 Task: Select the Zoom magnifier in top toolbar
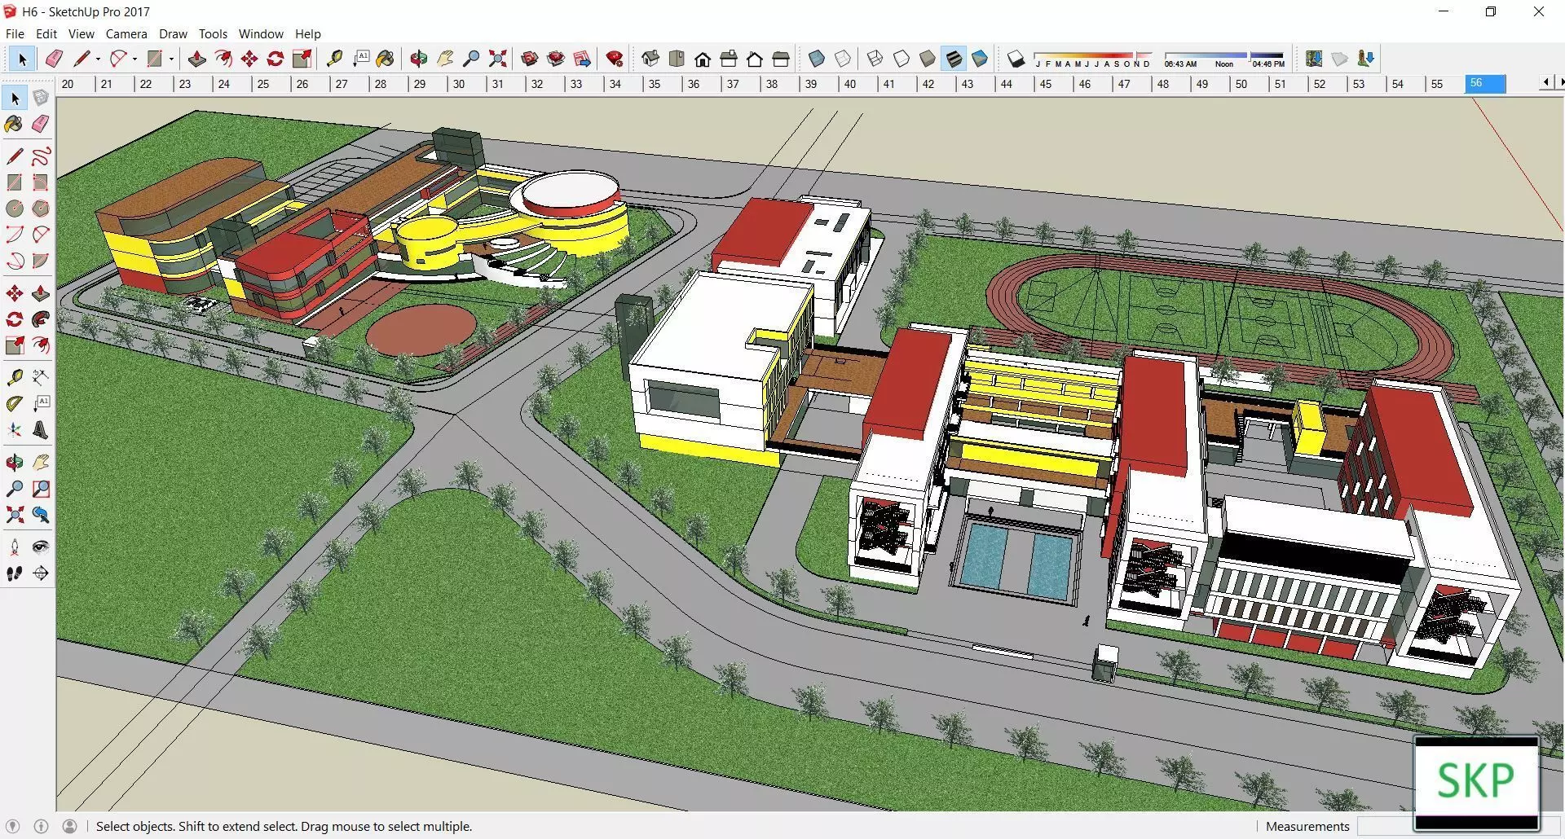471,59
